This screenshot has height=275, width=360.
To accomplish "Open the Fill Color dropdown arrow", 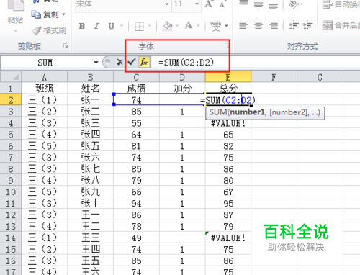I will 177,25.
